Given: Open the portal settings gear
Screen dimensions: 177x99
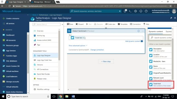Looking at the screenshot, I should point(135,11).
